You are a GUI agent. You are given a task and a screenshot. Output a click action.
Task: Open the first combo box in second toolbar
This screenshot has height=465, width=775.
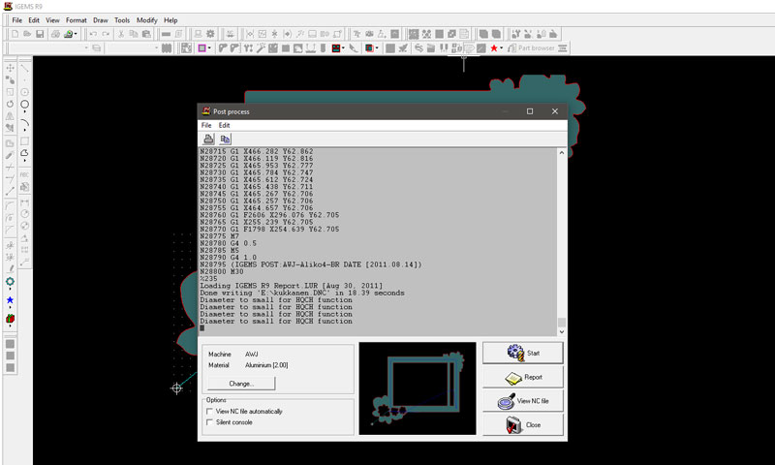tap(49, 47)
